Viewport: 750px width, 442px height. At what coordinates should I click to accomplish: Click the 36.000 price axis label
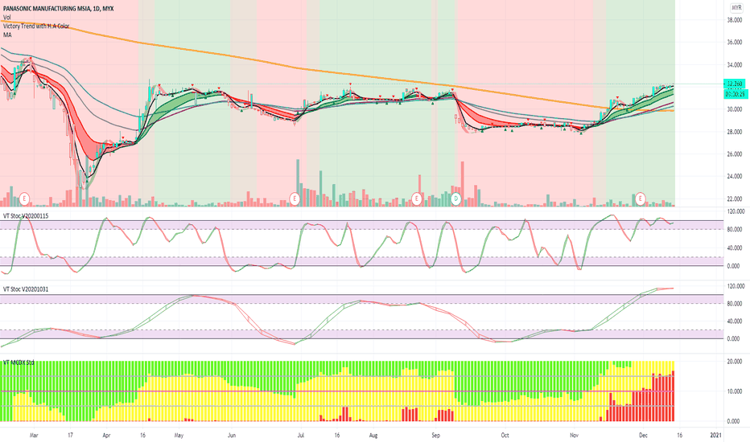click(x=734, y=43)
